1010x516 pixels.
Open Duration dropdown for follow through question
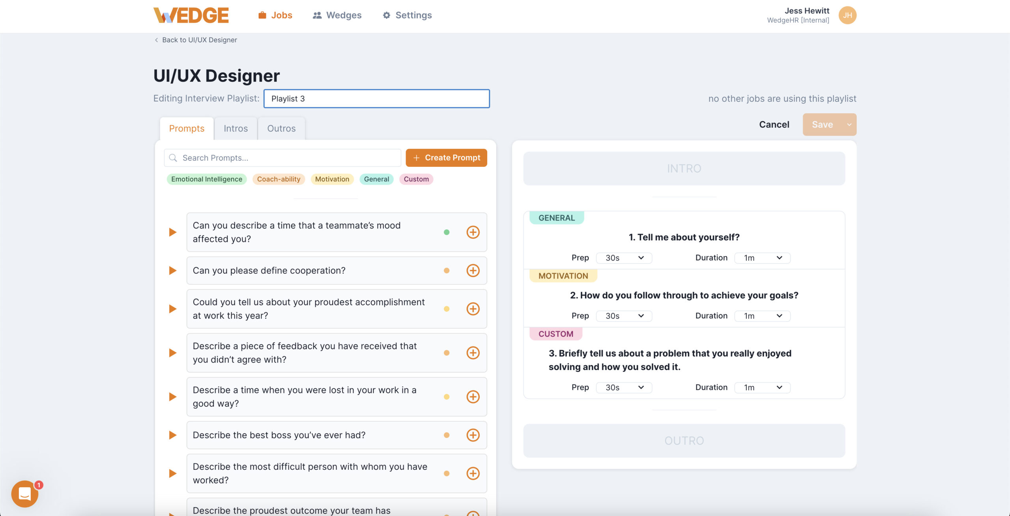pos(762,316)
